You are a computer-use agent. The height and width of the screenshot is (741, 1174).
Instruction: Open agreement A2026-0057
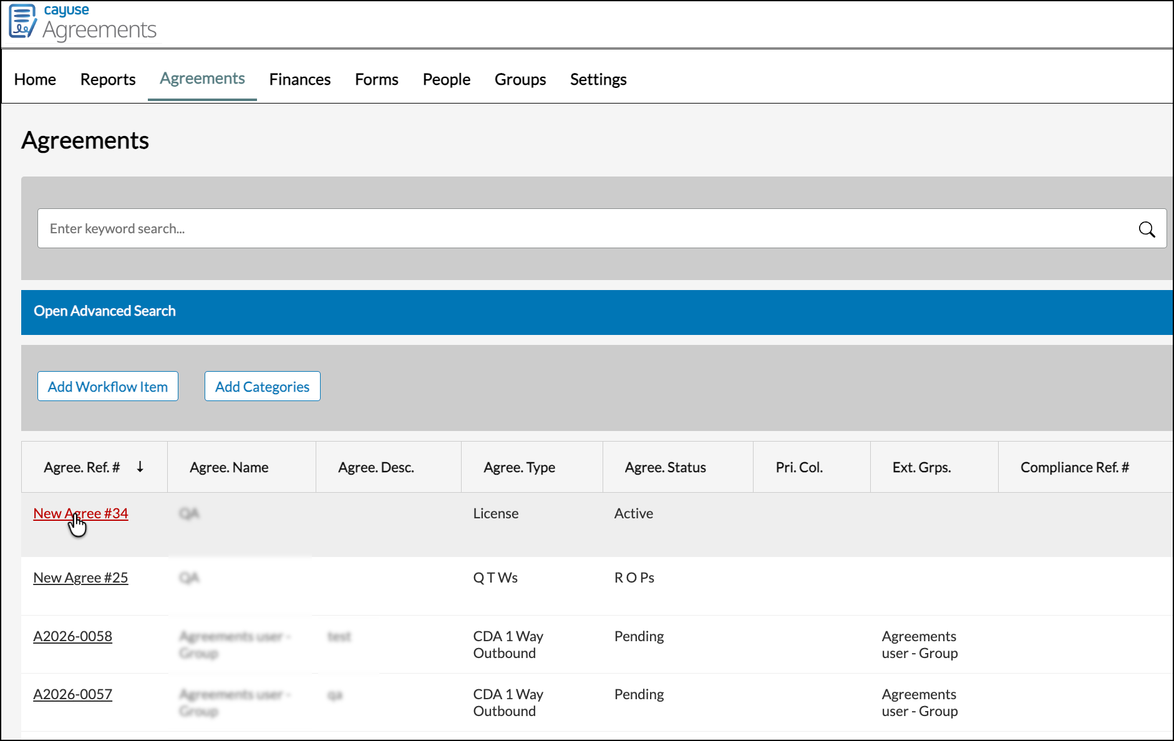pos(72,694)
